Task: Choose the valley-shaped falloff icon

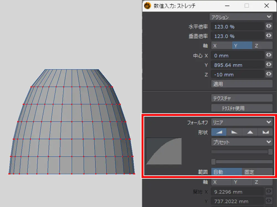Action: [265, 132]
